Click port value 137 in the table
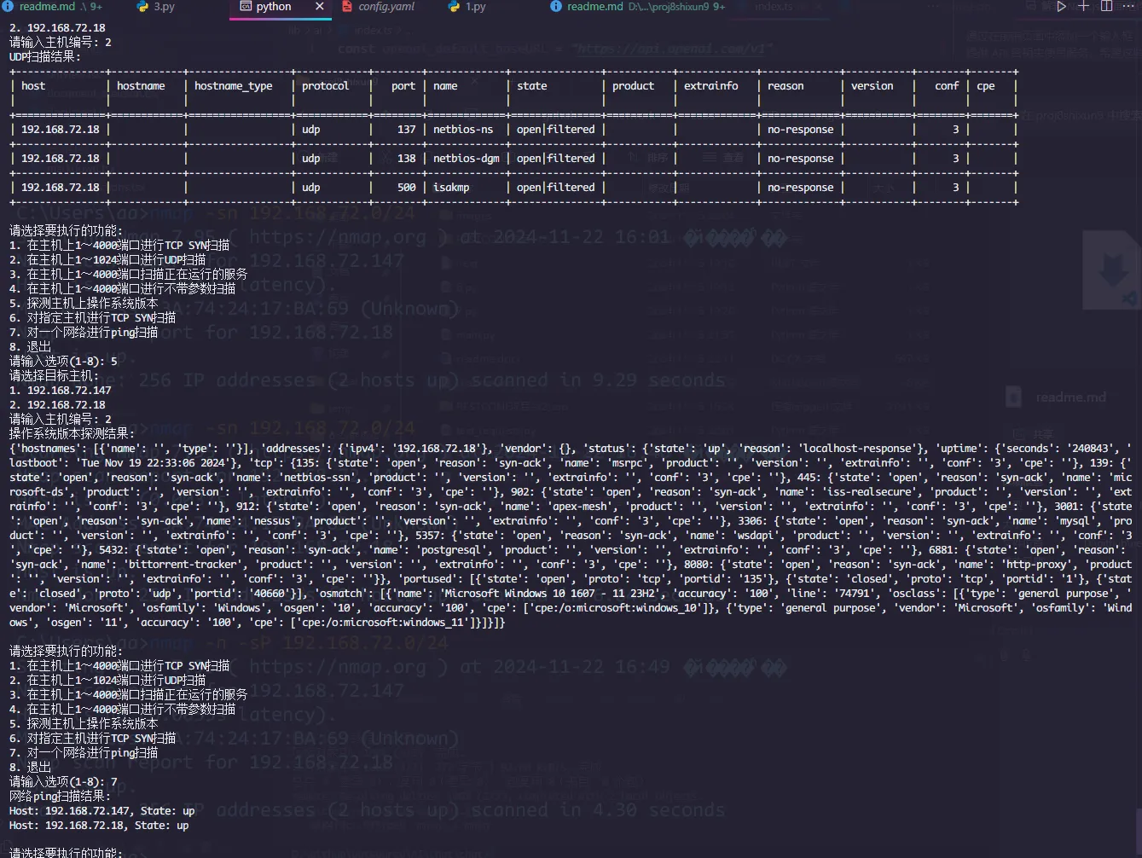Screen dimensions: 1142x858 (x=407, y=130)
